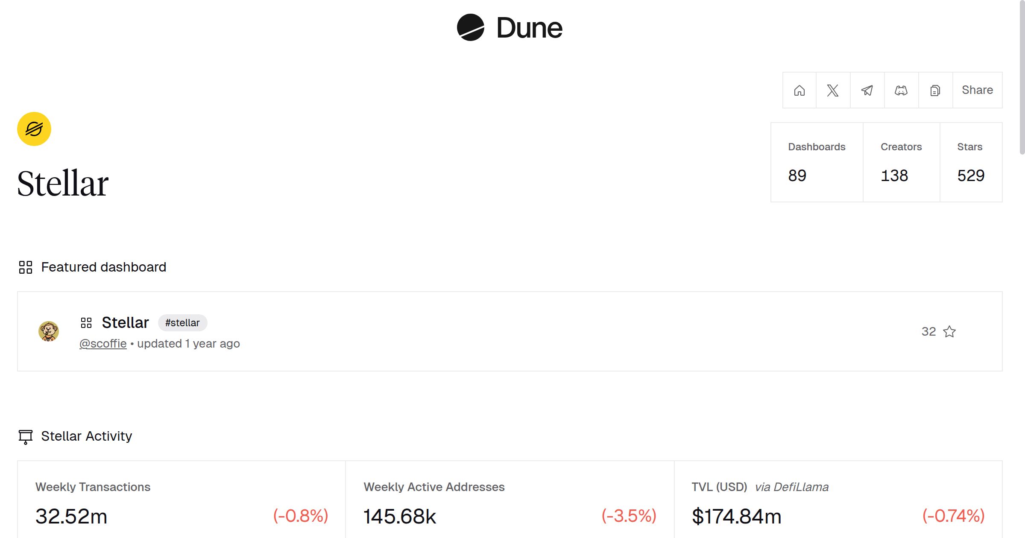The image size is (1025, 538).
Task: Click the #stellar tag
Action: pos(182,323)
